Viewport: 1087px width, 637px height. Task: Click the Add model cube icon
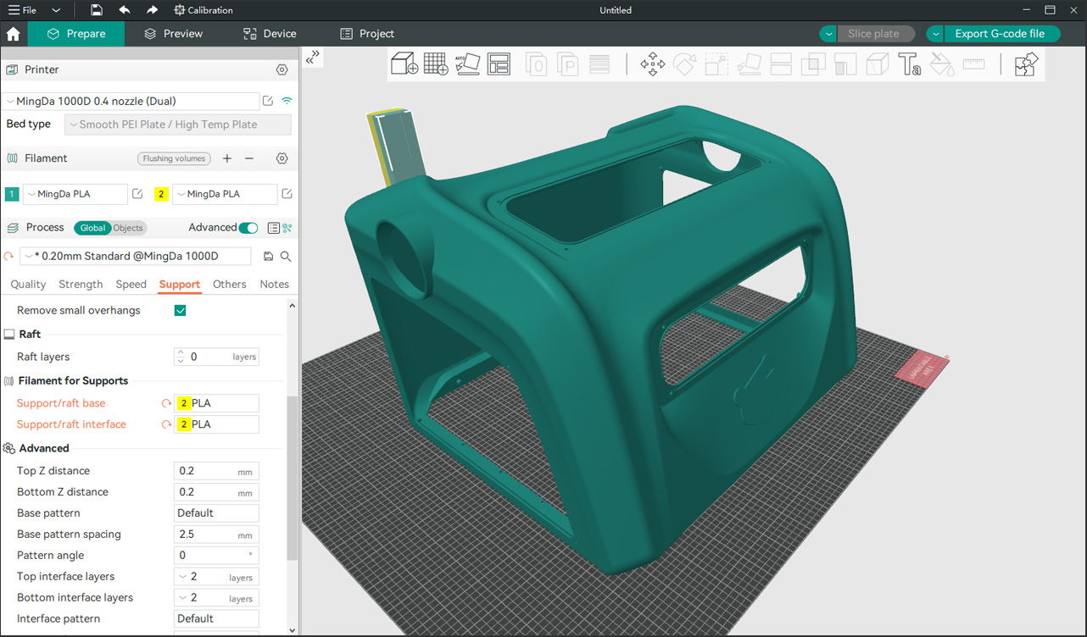point(404,64)
